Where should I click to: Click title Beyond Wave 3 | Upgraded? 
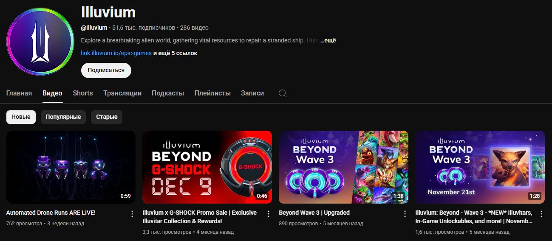click(314, 213)
